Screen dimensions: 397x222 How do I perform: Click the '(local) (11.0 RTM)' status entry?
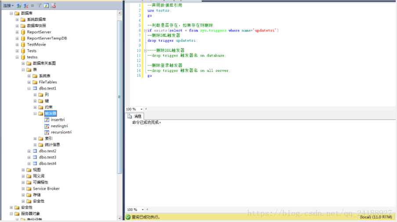tap(376, 217)
